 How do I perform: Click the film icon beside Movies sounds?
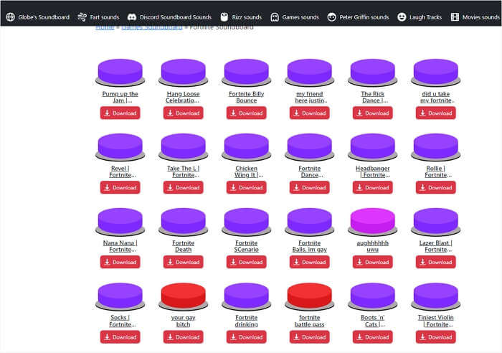455,17
